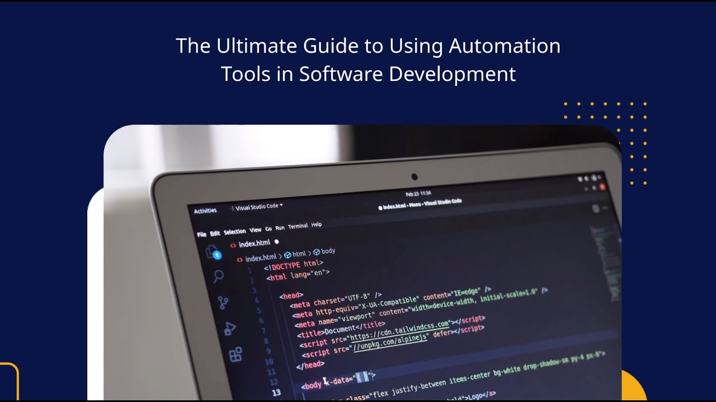Open the Activities overview
Image resolution: width=716 pixels, height=402 pixels.
pos(205,211)
